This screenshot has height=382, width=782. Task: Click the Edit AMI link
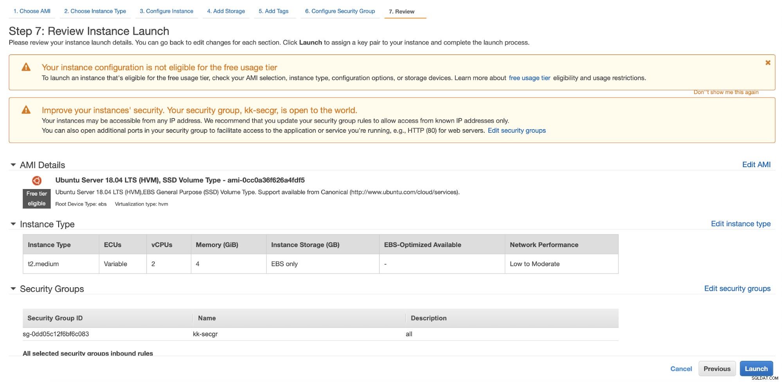tap(757, 165)
